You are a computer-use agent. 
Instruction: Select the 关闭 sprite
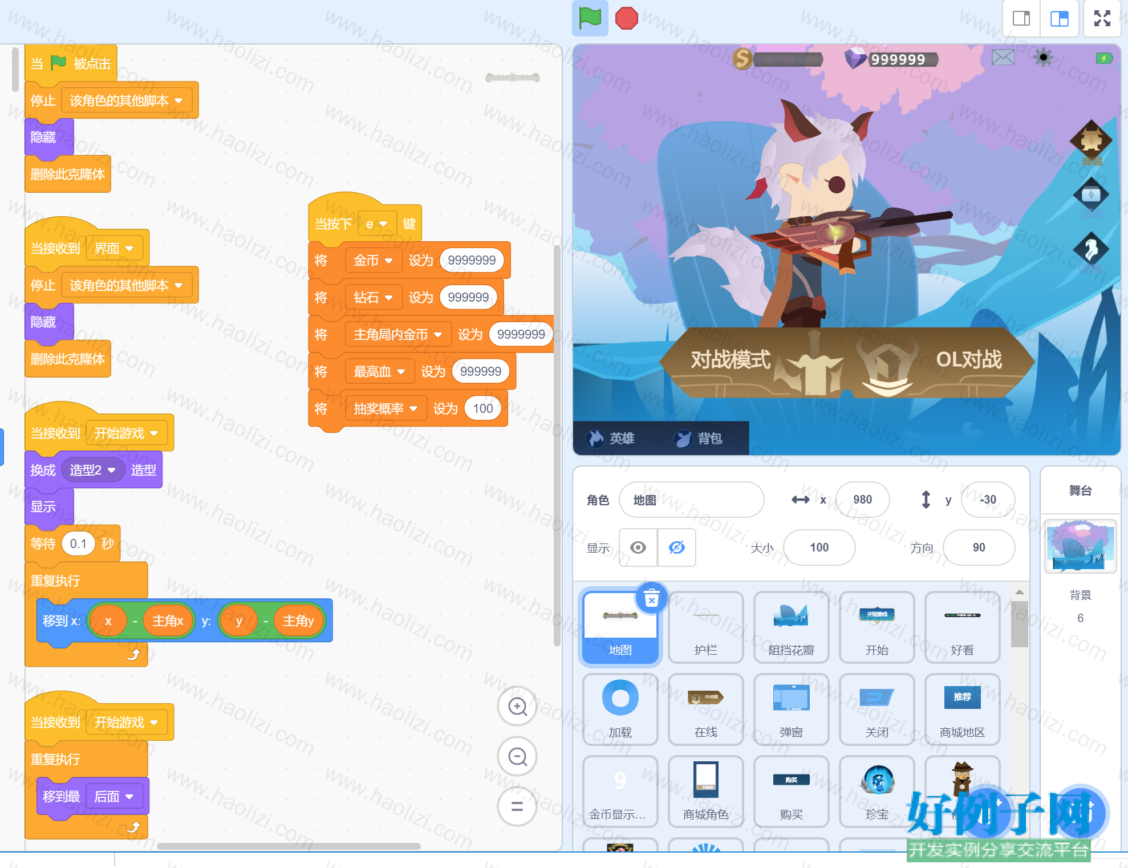pyautogui.click(x=877, y=709)
